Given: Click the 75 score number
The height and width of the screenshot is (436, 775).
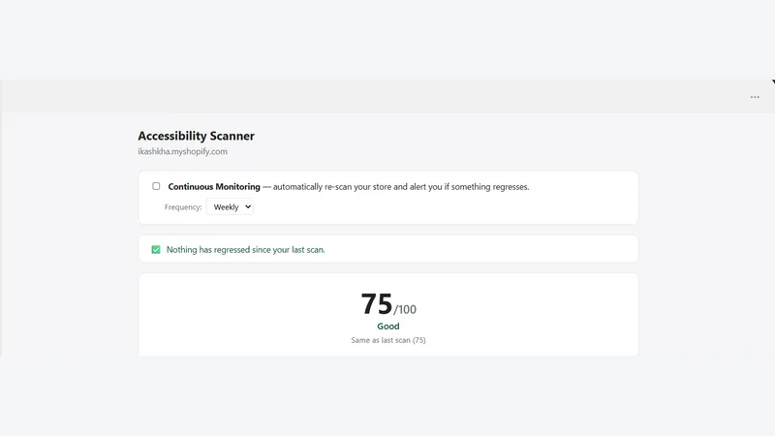Looking at the screenshot, I should click(x=377, y=303).
